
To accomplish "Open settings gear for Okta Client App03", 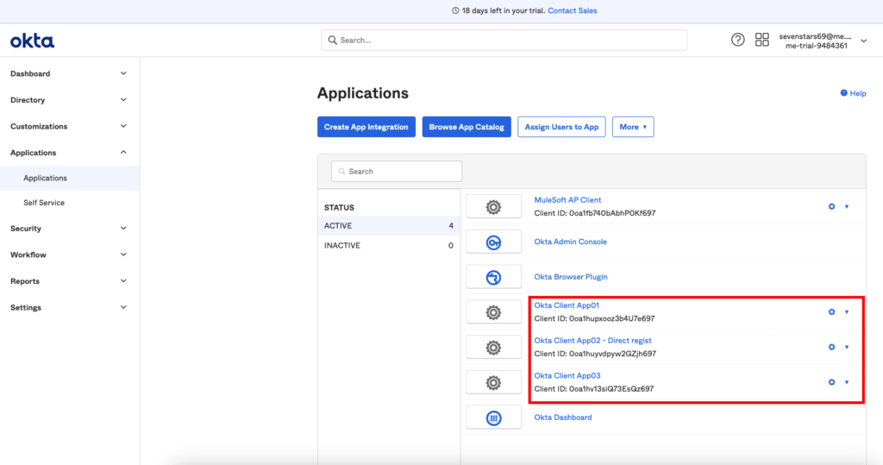I will point(831,382).
